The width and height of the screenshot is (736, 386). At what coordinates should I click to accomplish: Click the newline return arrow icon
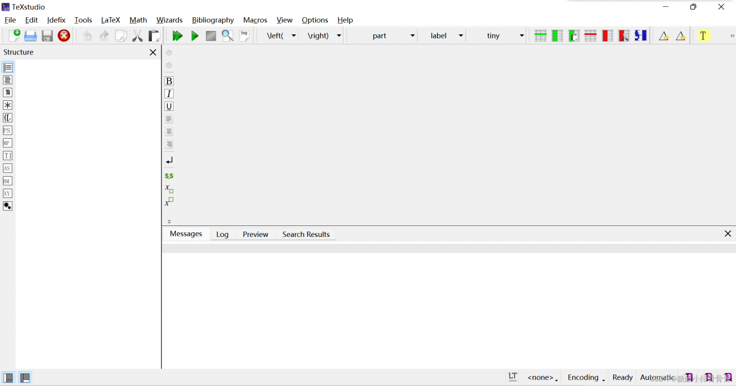click(169, 161)
